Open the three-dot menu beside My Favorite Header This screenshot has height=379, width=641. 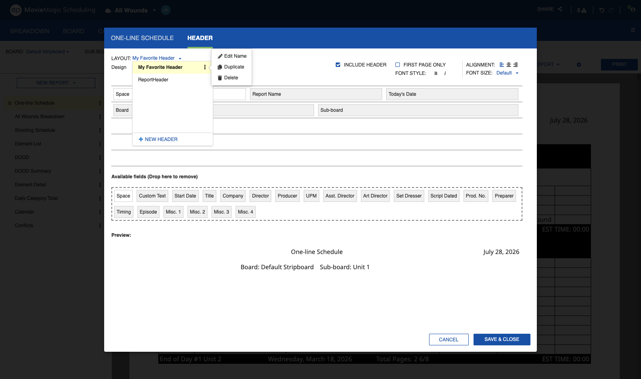tap(205, 67)
